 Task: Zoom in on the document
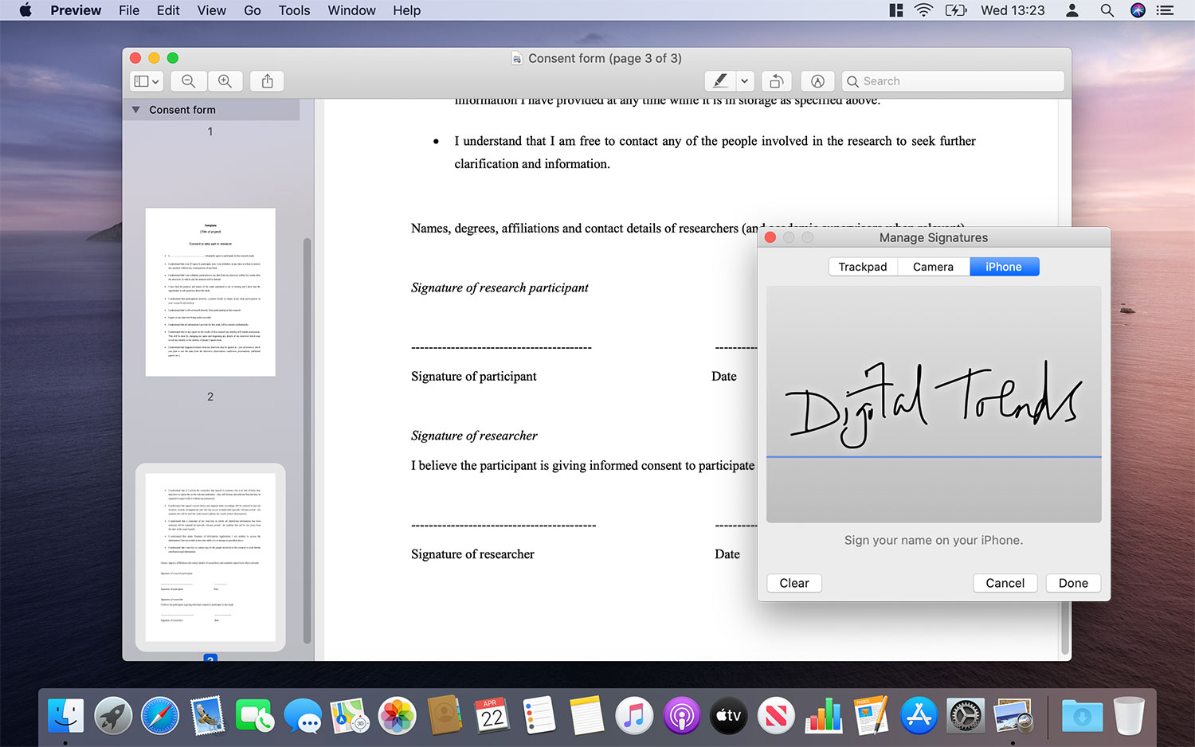point(225,80)
